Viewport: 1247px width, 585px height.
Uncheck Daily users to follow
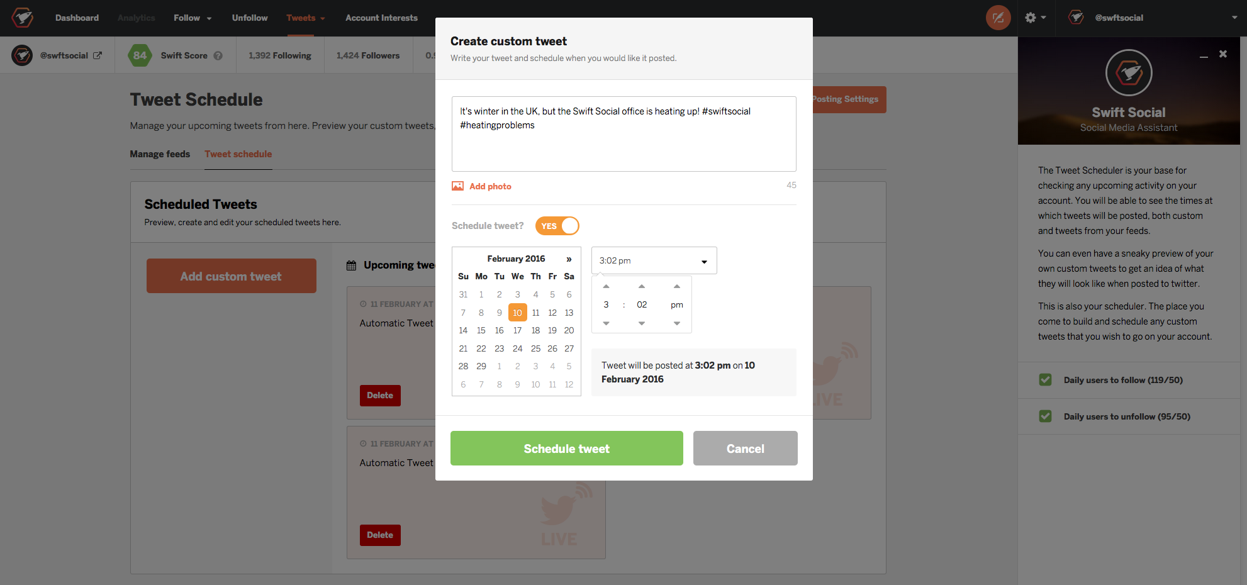pos(1045,380)
